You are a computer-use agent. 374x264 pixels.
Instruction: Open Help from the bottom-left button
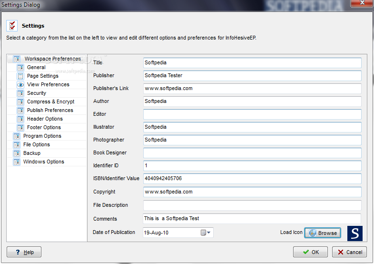tap(24, 252)
